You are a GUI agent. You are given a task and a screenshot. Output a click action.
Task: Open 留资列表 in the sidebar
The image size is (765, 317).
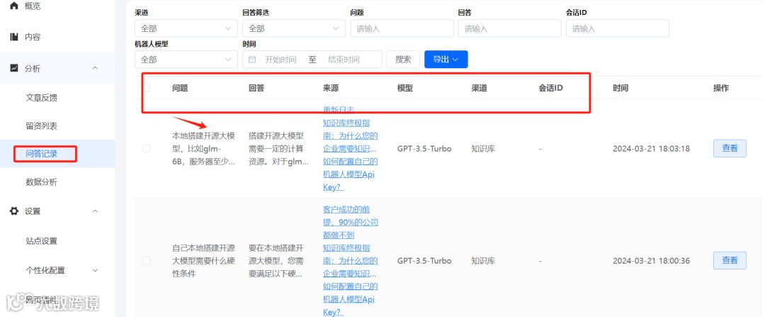pos(42,126)
